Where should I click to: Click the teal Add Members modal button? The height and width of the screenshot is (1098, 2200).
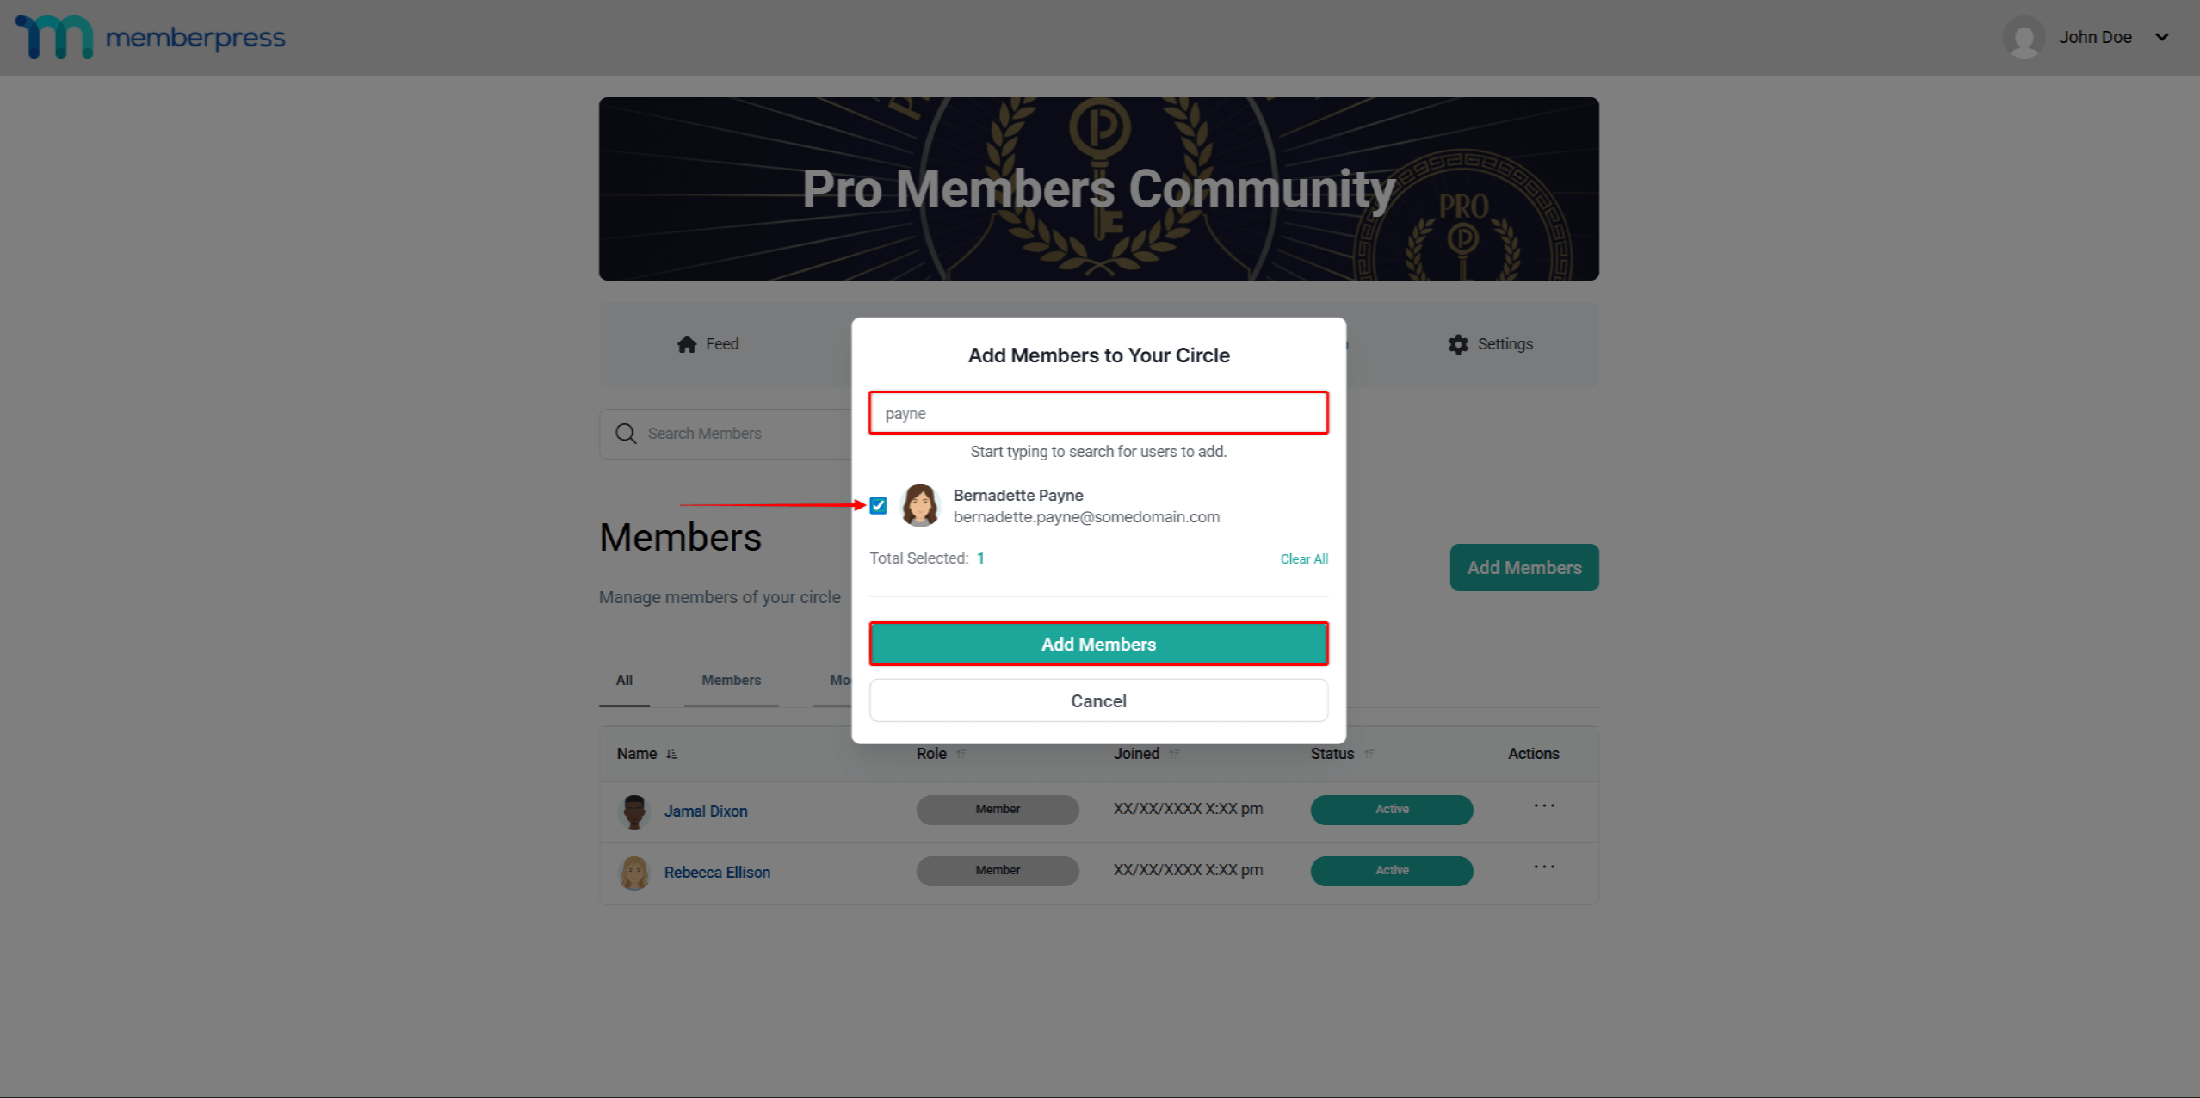pos(1098,645)
